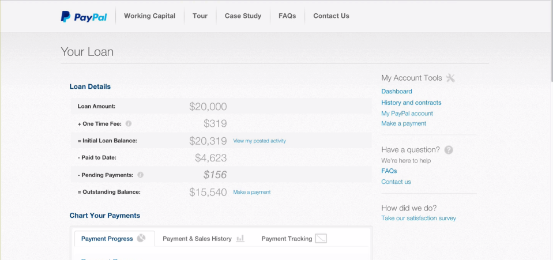Click the pie chart icon on Payment Progress tab
Viewport: 553px width, 260px height.
coord(141,238)
